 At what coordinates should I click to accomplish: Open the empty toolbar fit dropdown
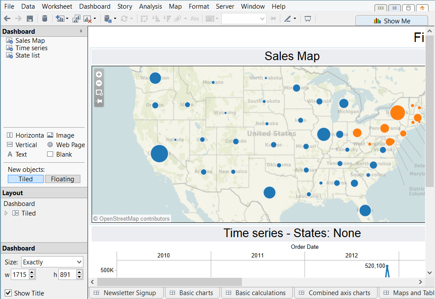244,19
